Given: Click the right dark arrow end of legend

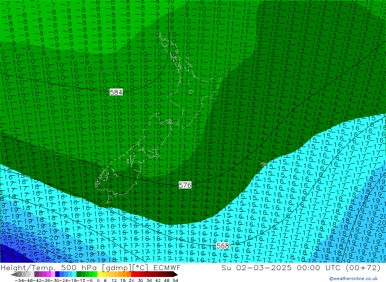Looking at the screenshot, I should pyautogui.click(x=176, y=274).
